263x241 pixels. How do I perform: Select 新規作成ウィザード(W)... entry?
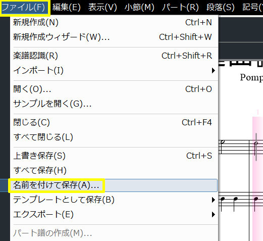pos(114,37)
